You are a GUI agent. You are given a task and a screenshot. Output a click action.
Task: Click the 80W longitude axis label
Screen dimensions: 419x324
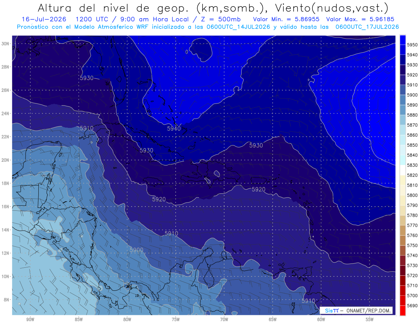127,319
